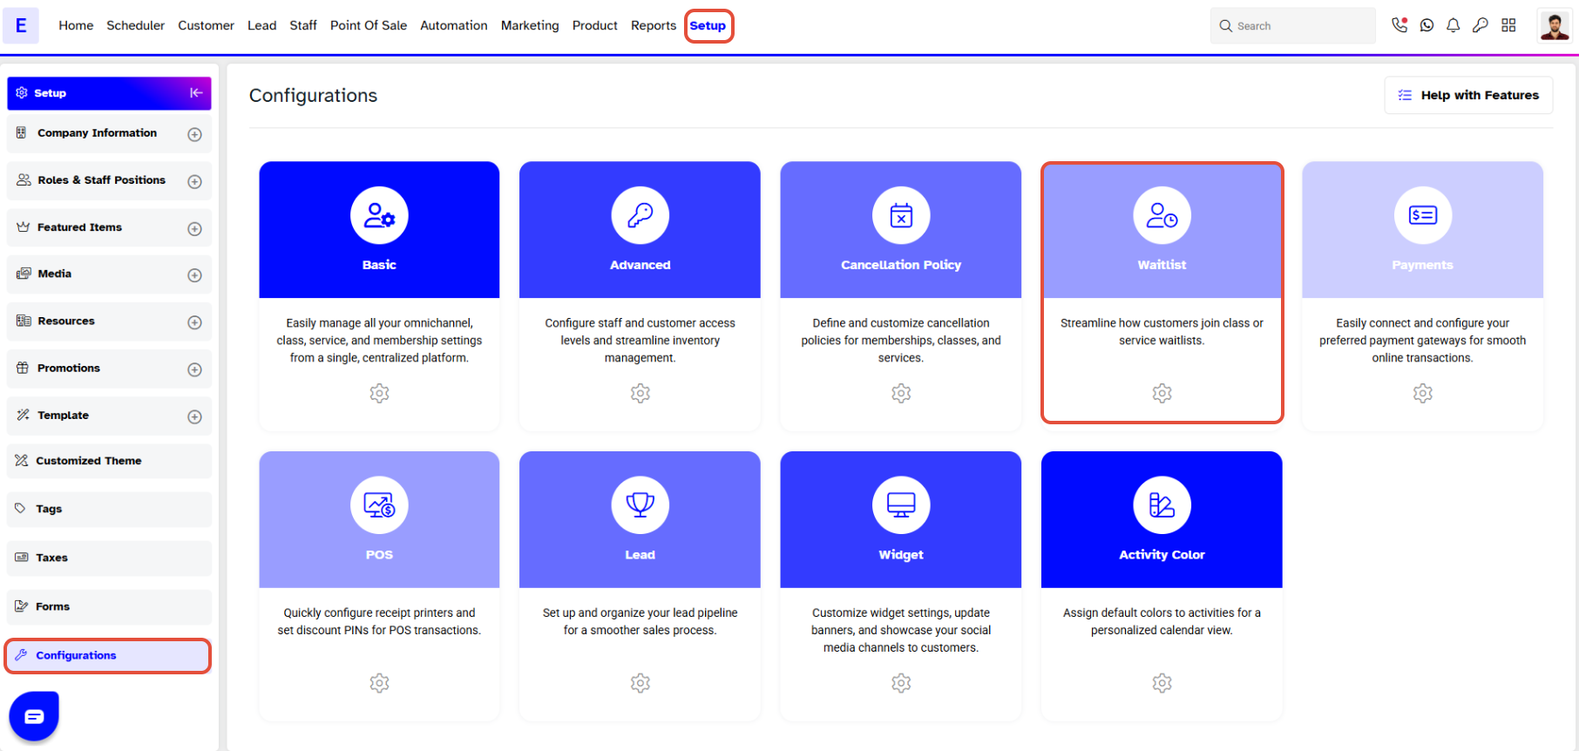Open the Scheduler menu
1579x751 pixels.
tap(135, 25)
